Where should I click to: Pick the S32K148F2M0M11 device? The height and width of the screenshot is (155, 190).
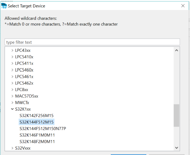pyautogui.click(x=37, y=142)
